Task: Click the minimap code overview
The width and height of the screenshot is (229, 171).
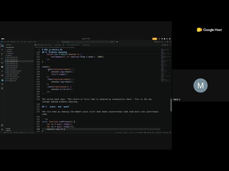Action: click(165, 65)
